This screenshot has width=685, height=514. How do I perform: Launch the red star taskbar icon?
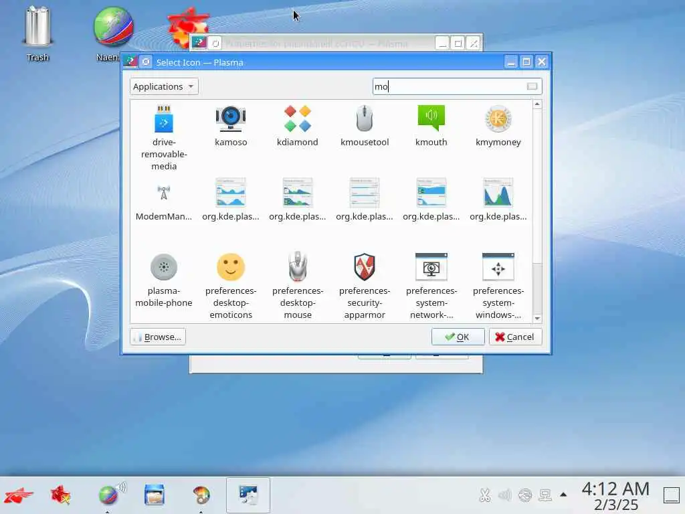(61, 496)
